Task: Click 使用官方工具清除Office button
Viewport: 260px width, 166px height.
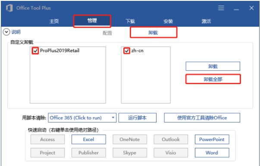Action: (202, 118)
